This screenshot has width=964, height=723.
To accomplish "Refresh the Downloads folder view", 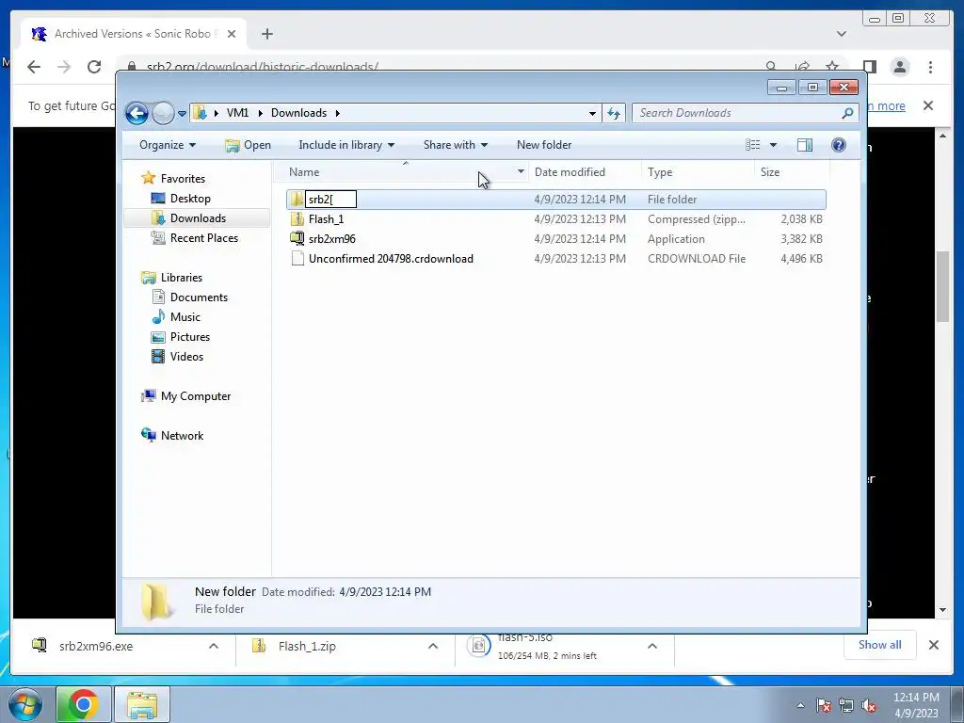I will point(614,113).
